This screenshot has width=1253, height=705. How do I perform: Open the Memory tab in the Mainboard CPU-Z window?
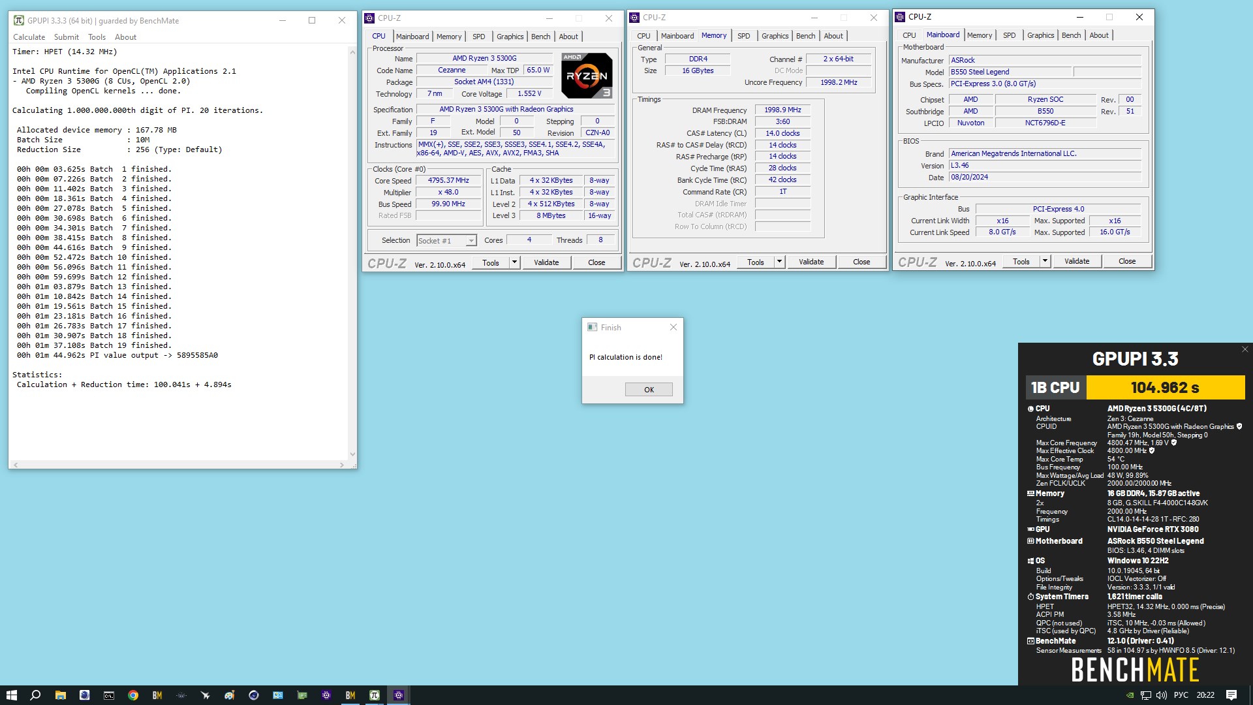980,35
